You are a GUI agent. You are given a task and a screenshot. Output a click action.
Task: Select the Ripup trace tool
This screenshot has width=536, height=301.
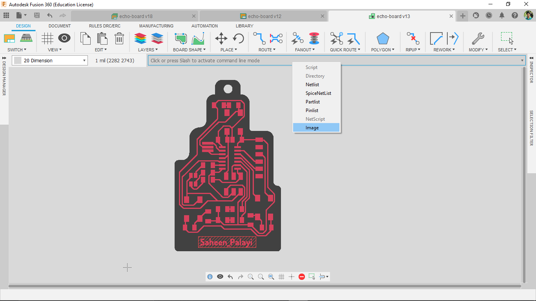click(x=413, y=38)
